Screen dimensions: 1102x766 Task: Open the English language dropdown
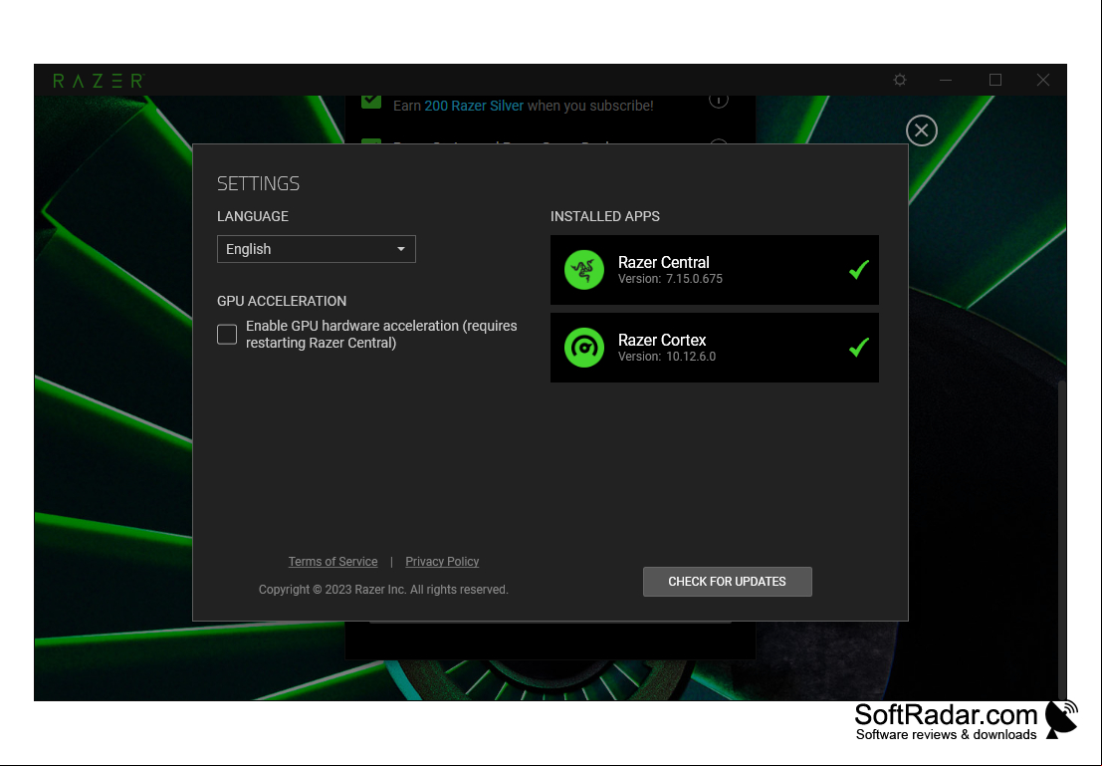coord(317,249)
